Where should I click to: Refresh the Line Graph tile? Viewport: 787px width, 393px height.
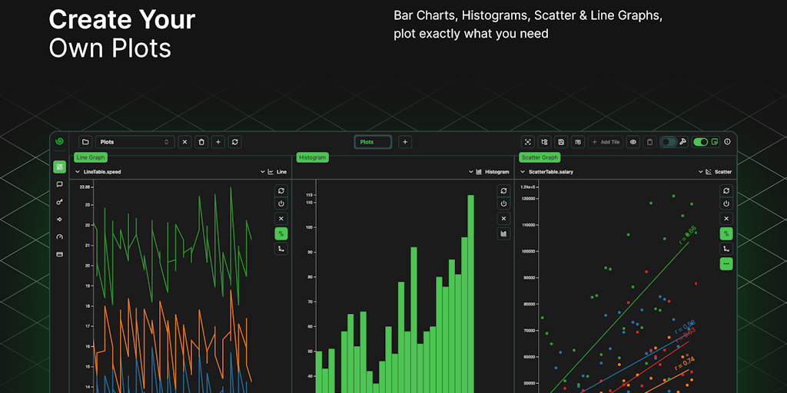[x=281, y=190]
